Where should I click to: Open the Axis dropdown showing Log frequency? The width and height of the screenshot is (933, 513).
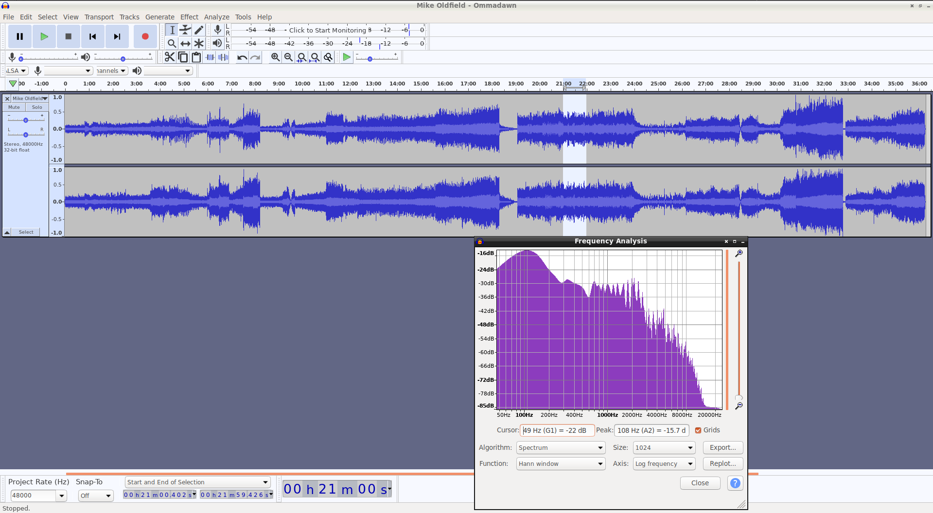(664, 464)
